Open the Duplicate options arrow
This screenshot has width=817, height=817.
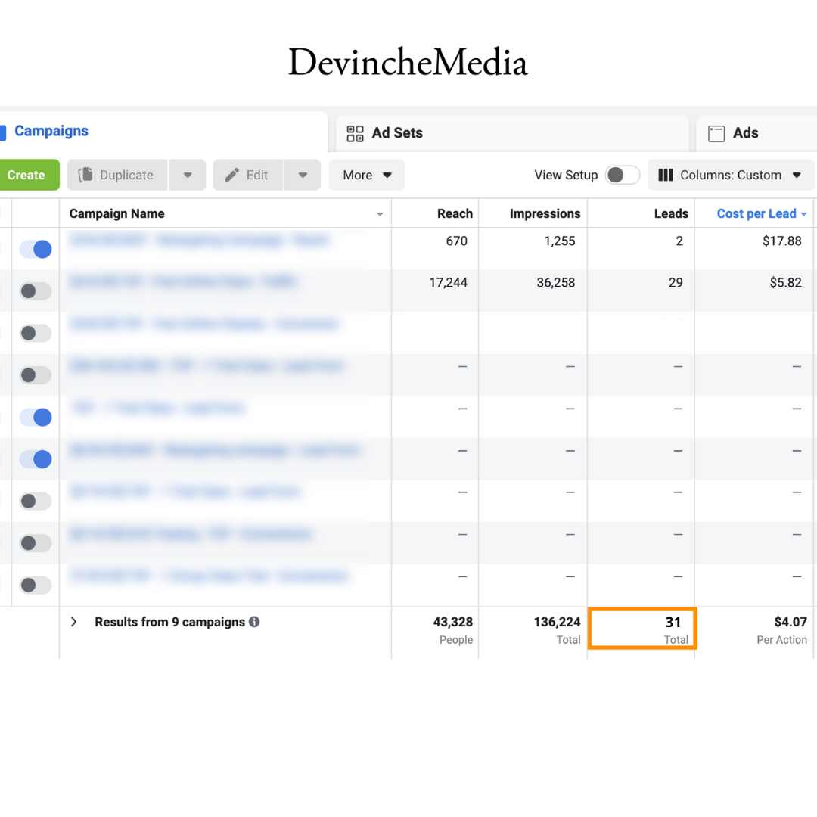click(188, 175)
